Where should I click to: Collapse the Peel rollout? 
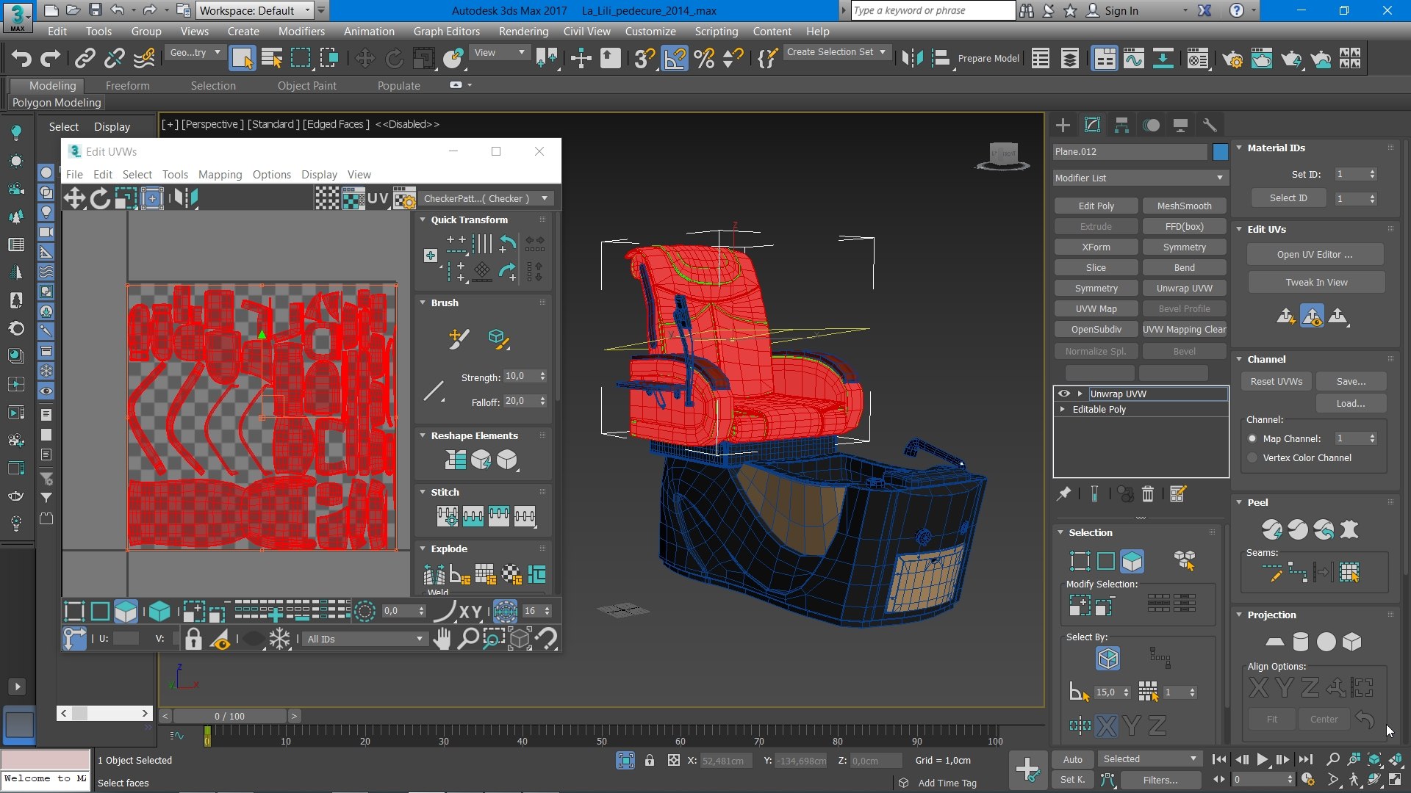1239,502
